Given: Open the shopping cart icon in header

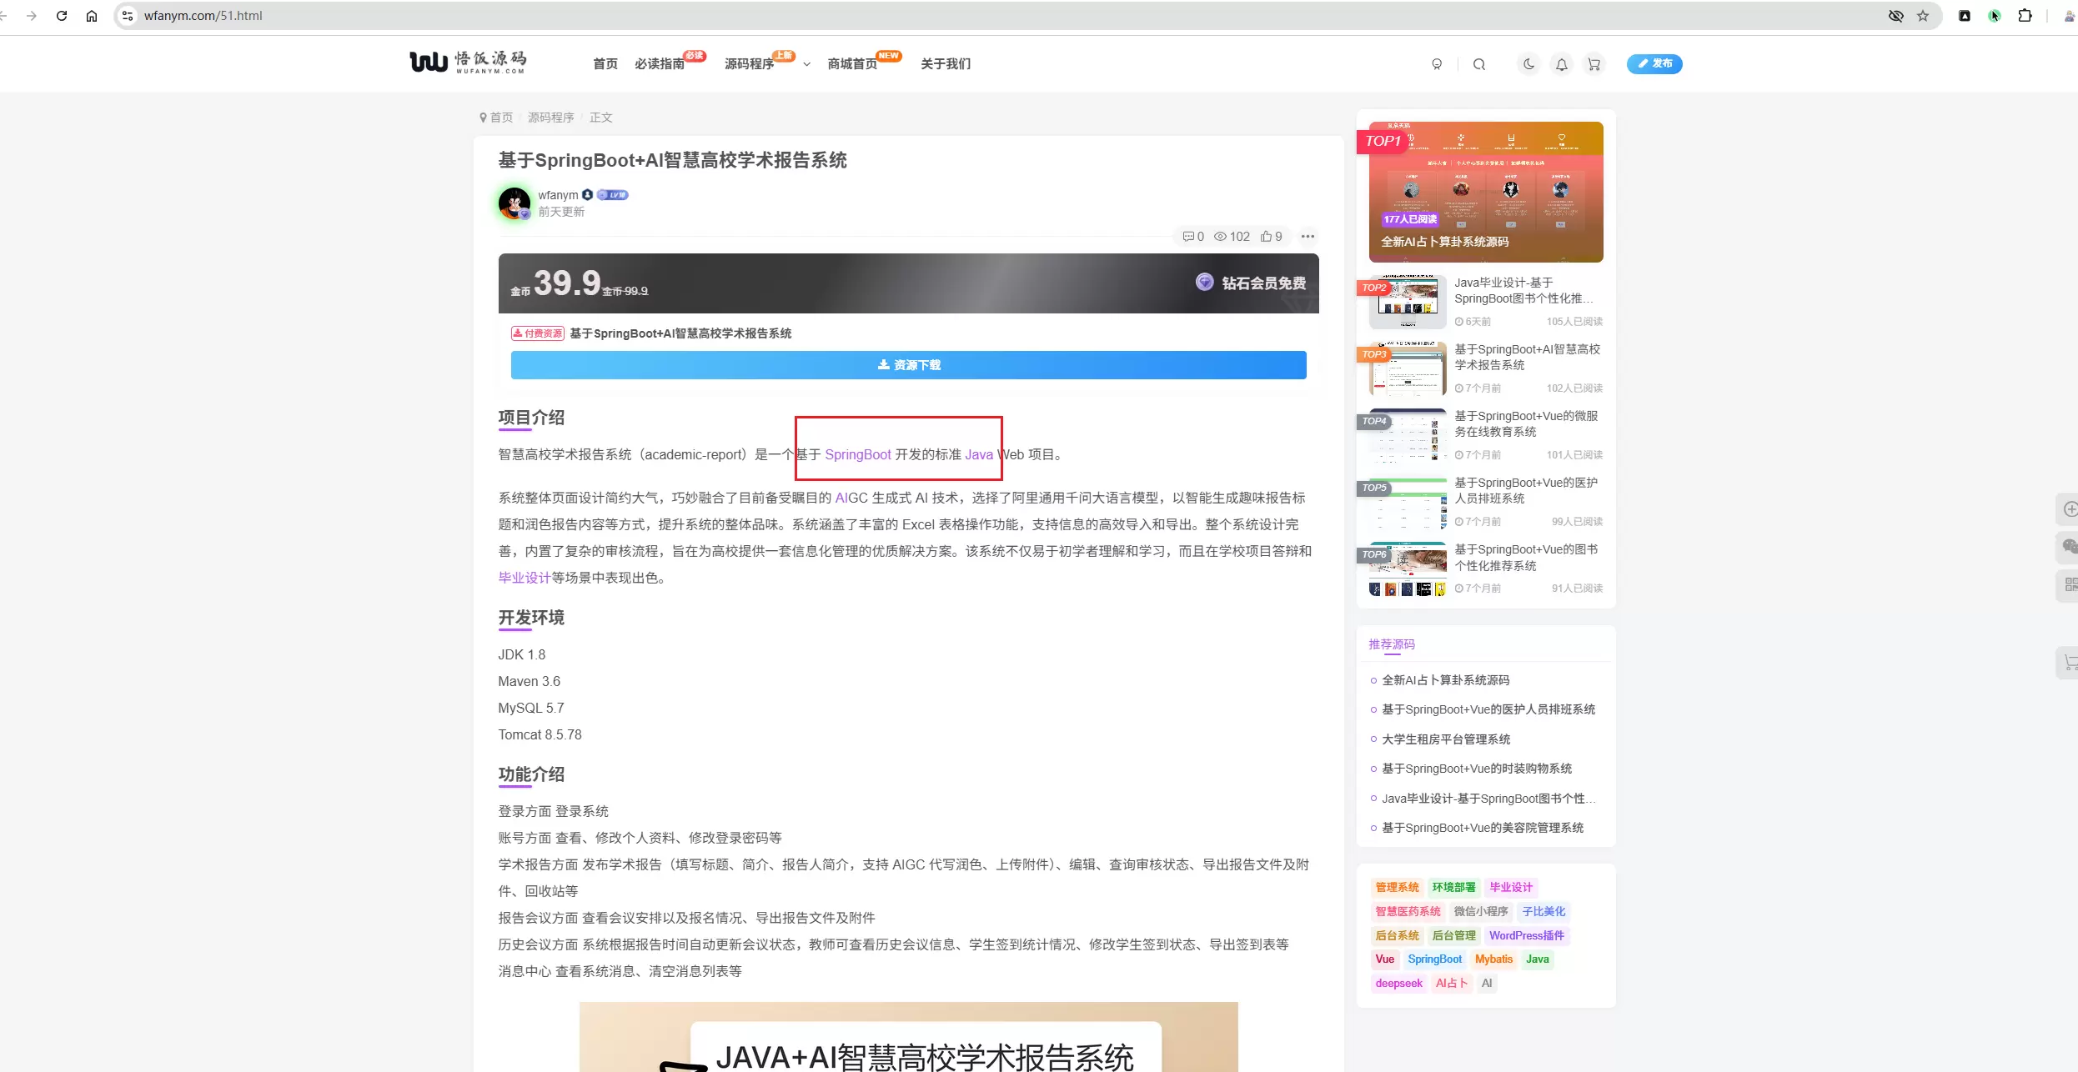Looking at the screenshot, I should coord(1594,64).
